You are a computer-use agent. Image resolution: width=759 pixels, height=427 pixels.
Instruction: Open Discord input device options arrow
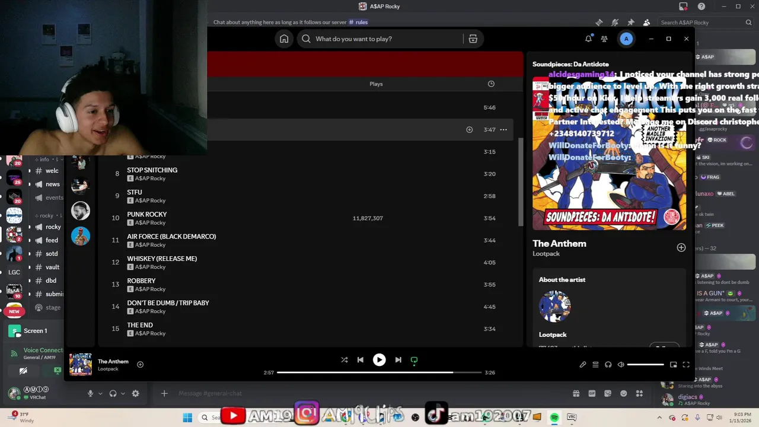point(100,393)
